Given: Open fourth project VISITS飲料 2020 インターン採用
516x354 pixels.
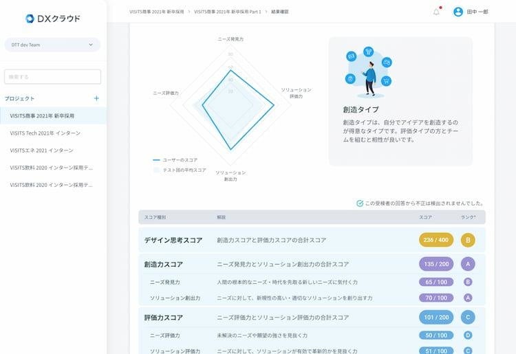Looking at the screenshot, I should tap(53, 168).
